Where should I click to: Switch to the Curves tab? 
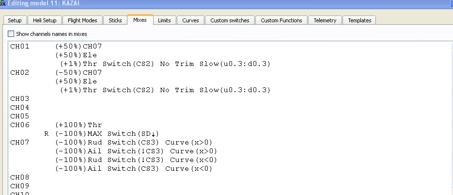click(190, 20)
